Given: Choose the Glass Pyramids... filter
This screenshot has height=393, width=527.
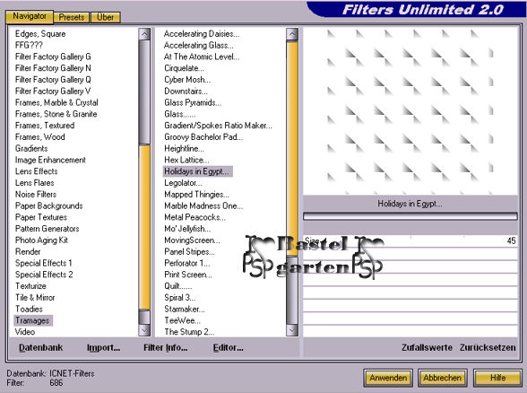Looking at the screenshot, I should [x=193, y=102].
